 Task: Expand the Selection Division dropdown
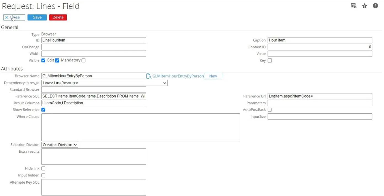(x=60, y=145)
